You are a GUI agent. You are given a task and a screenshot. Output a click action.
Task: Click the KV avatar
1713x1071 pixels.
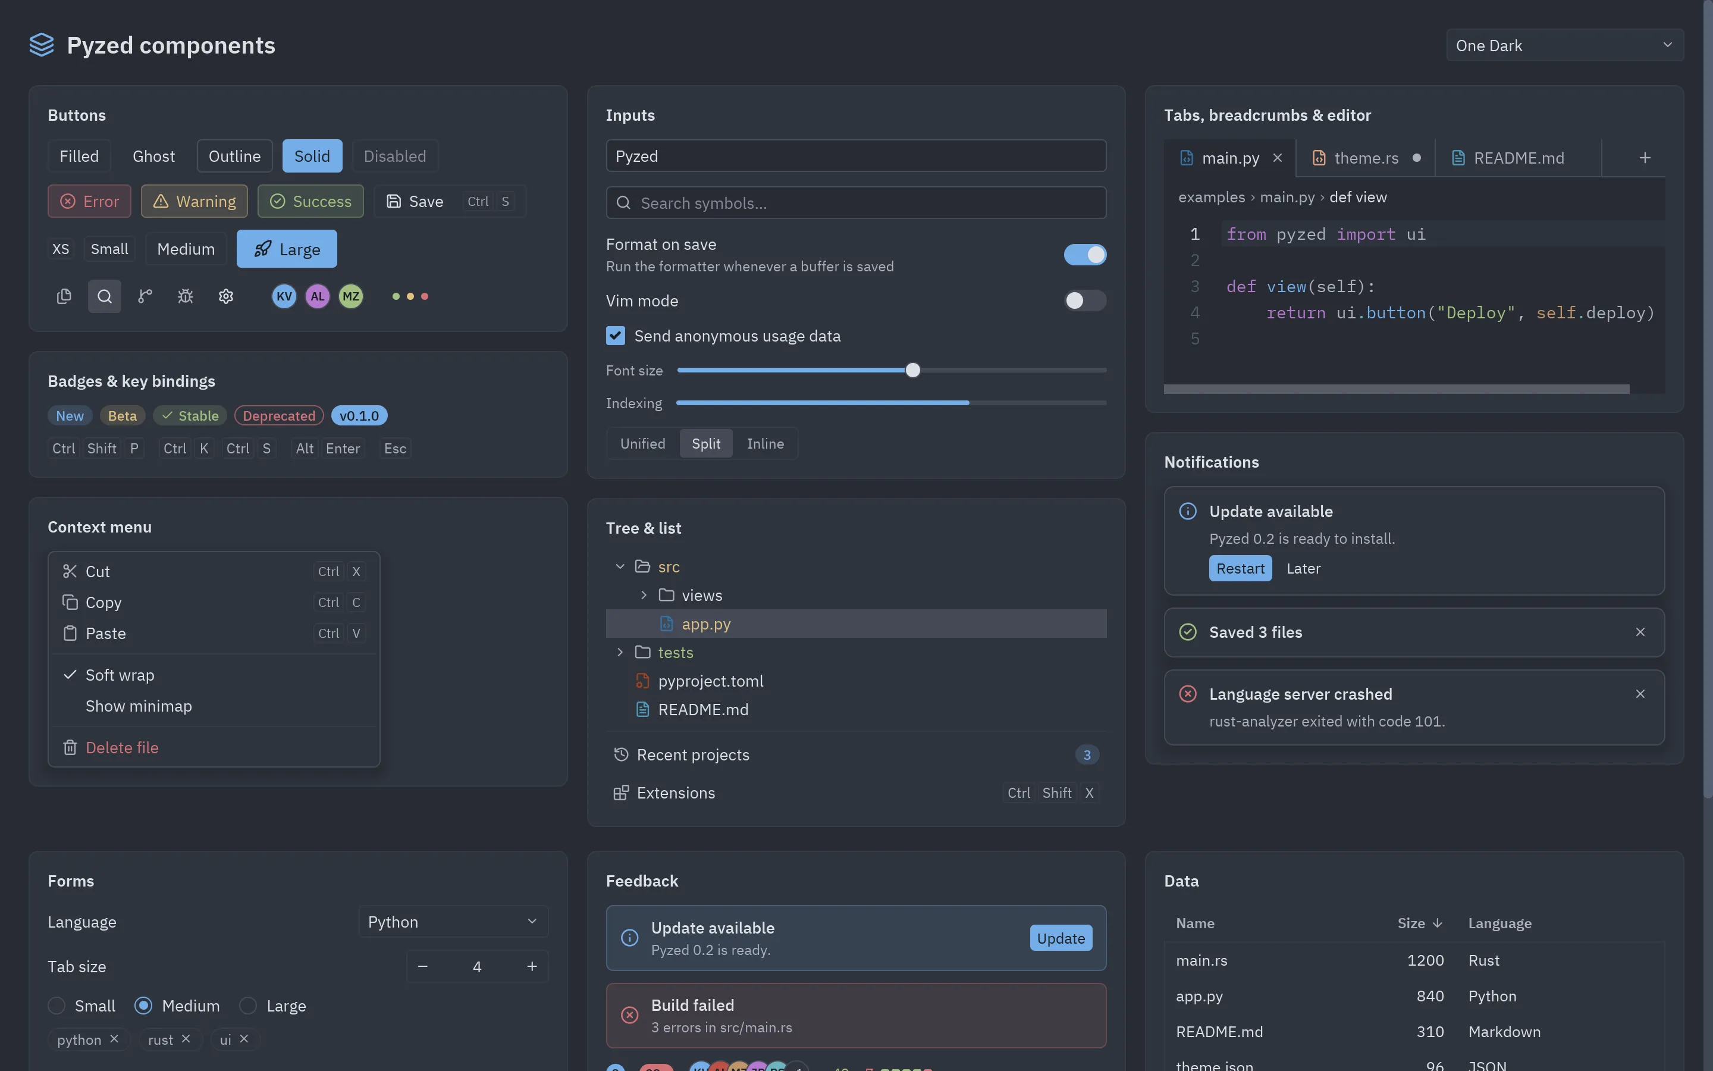[284, 296]
